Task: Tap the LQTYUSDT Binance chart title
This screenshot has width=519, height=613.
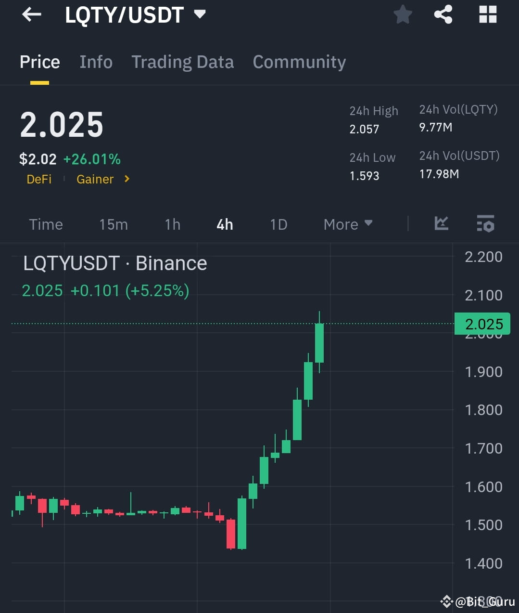Action: (x=114, y=263)
